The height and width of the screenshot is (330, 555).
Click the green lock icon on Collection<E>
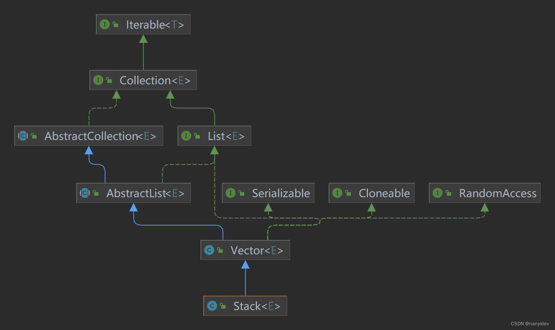tap(109, 80)
